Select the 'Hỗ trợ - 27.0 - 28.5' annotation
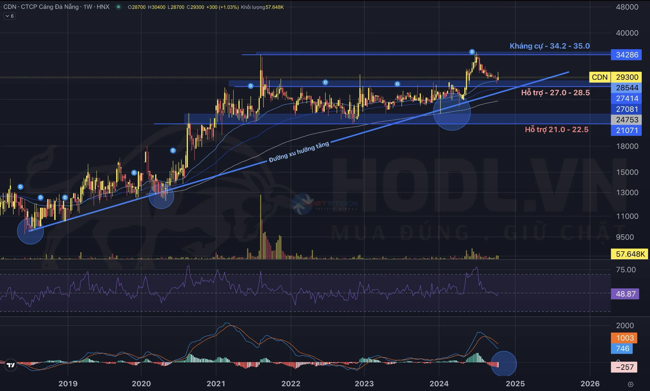This screenshot has width=650, height=391. coord(555,93)
